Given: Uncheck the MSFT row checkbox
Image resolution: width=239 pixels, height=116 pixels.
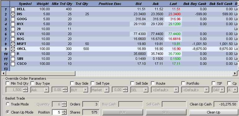Looking at the screenshot, I should (x=13, y=44).
